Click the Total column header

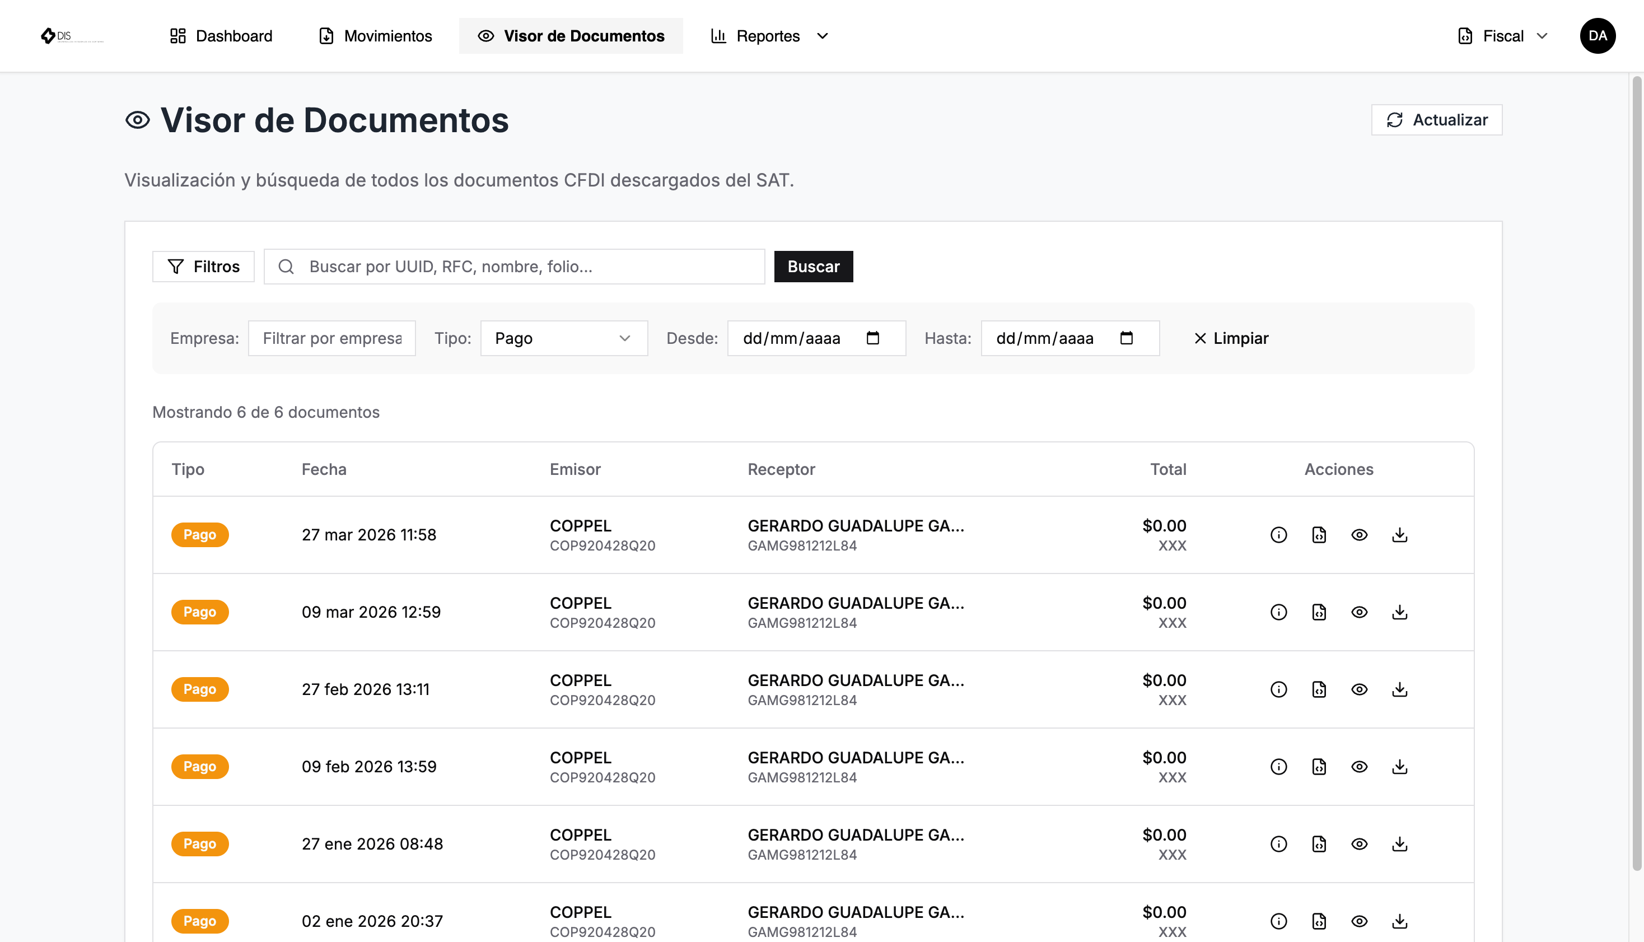coord(1168,469)
